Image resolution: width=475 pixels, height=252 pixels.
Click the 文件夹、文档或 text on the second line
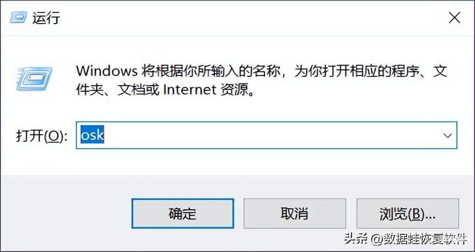tap(118, 90)
